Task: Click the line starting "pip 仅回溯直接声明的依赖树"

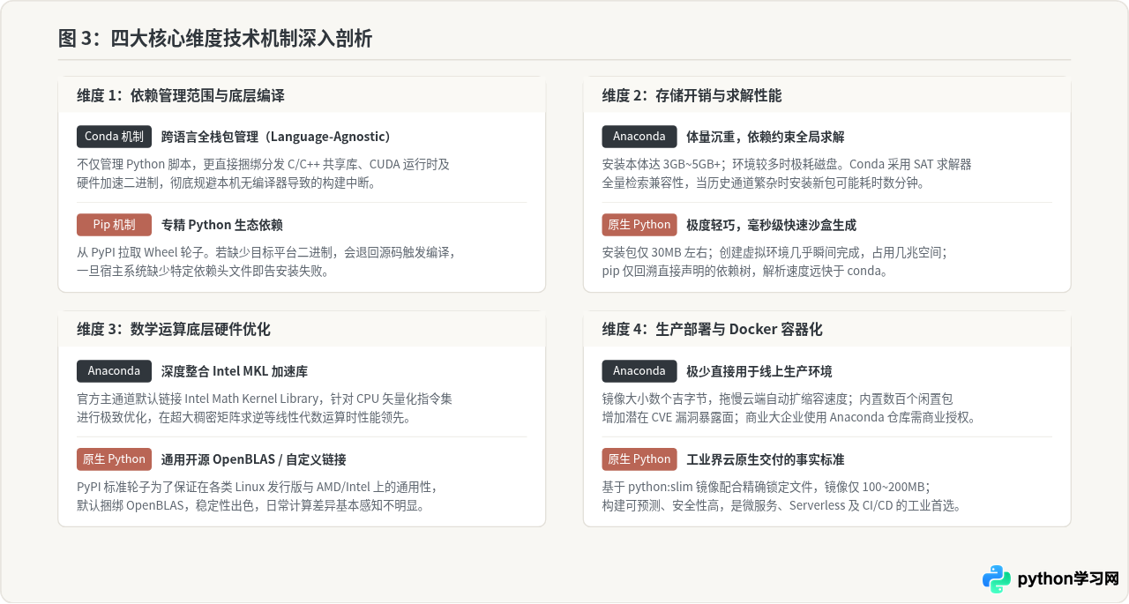Action: 746,272
